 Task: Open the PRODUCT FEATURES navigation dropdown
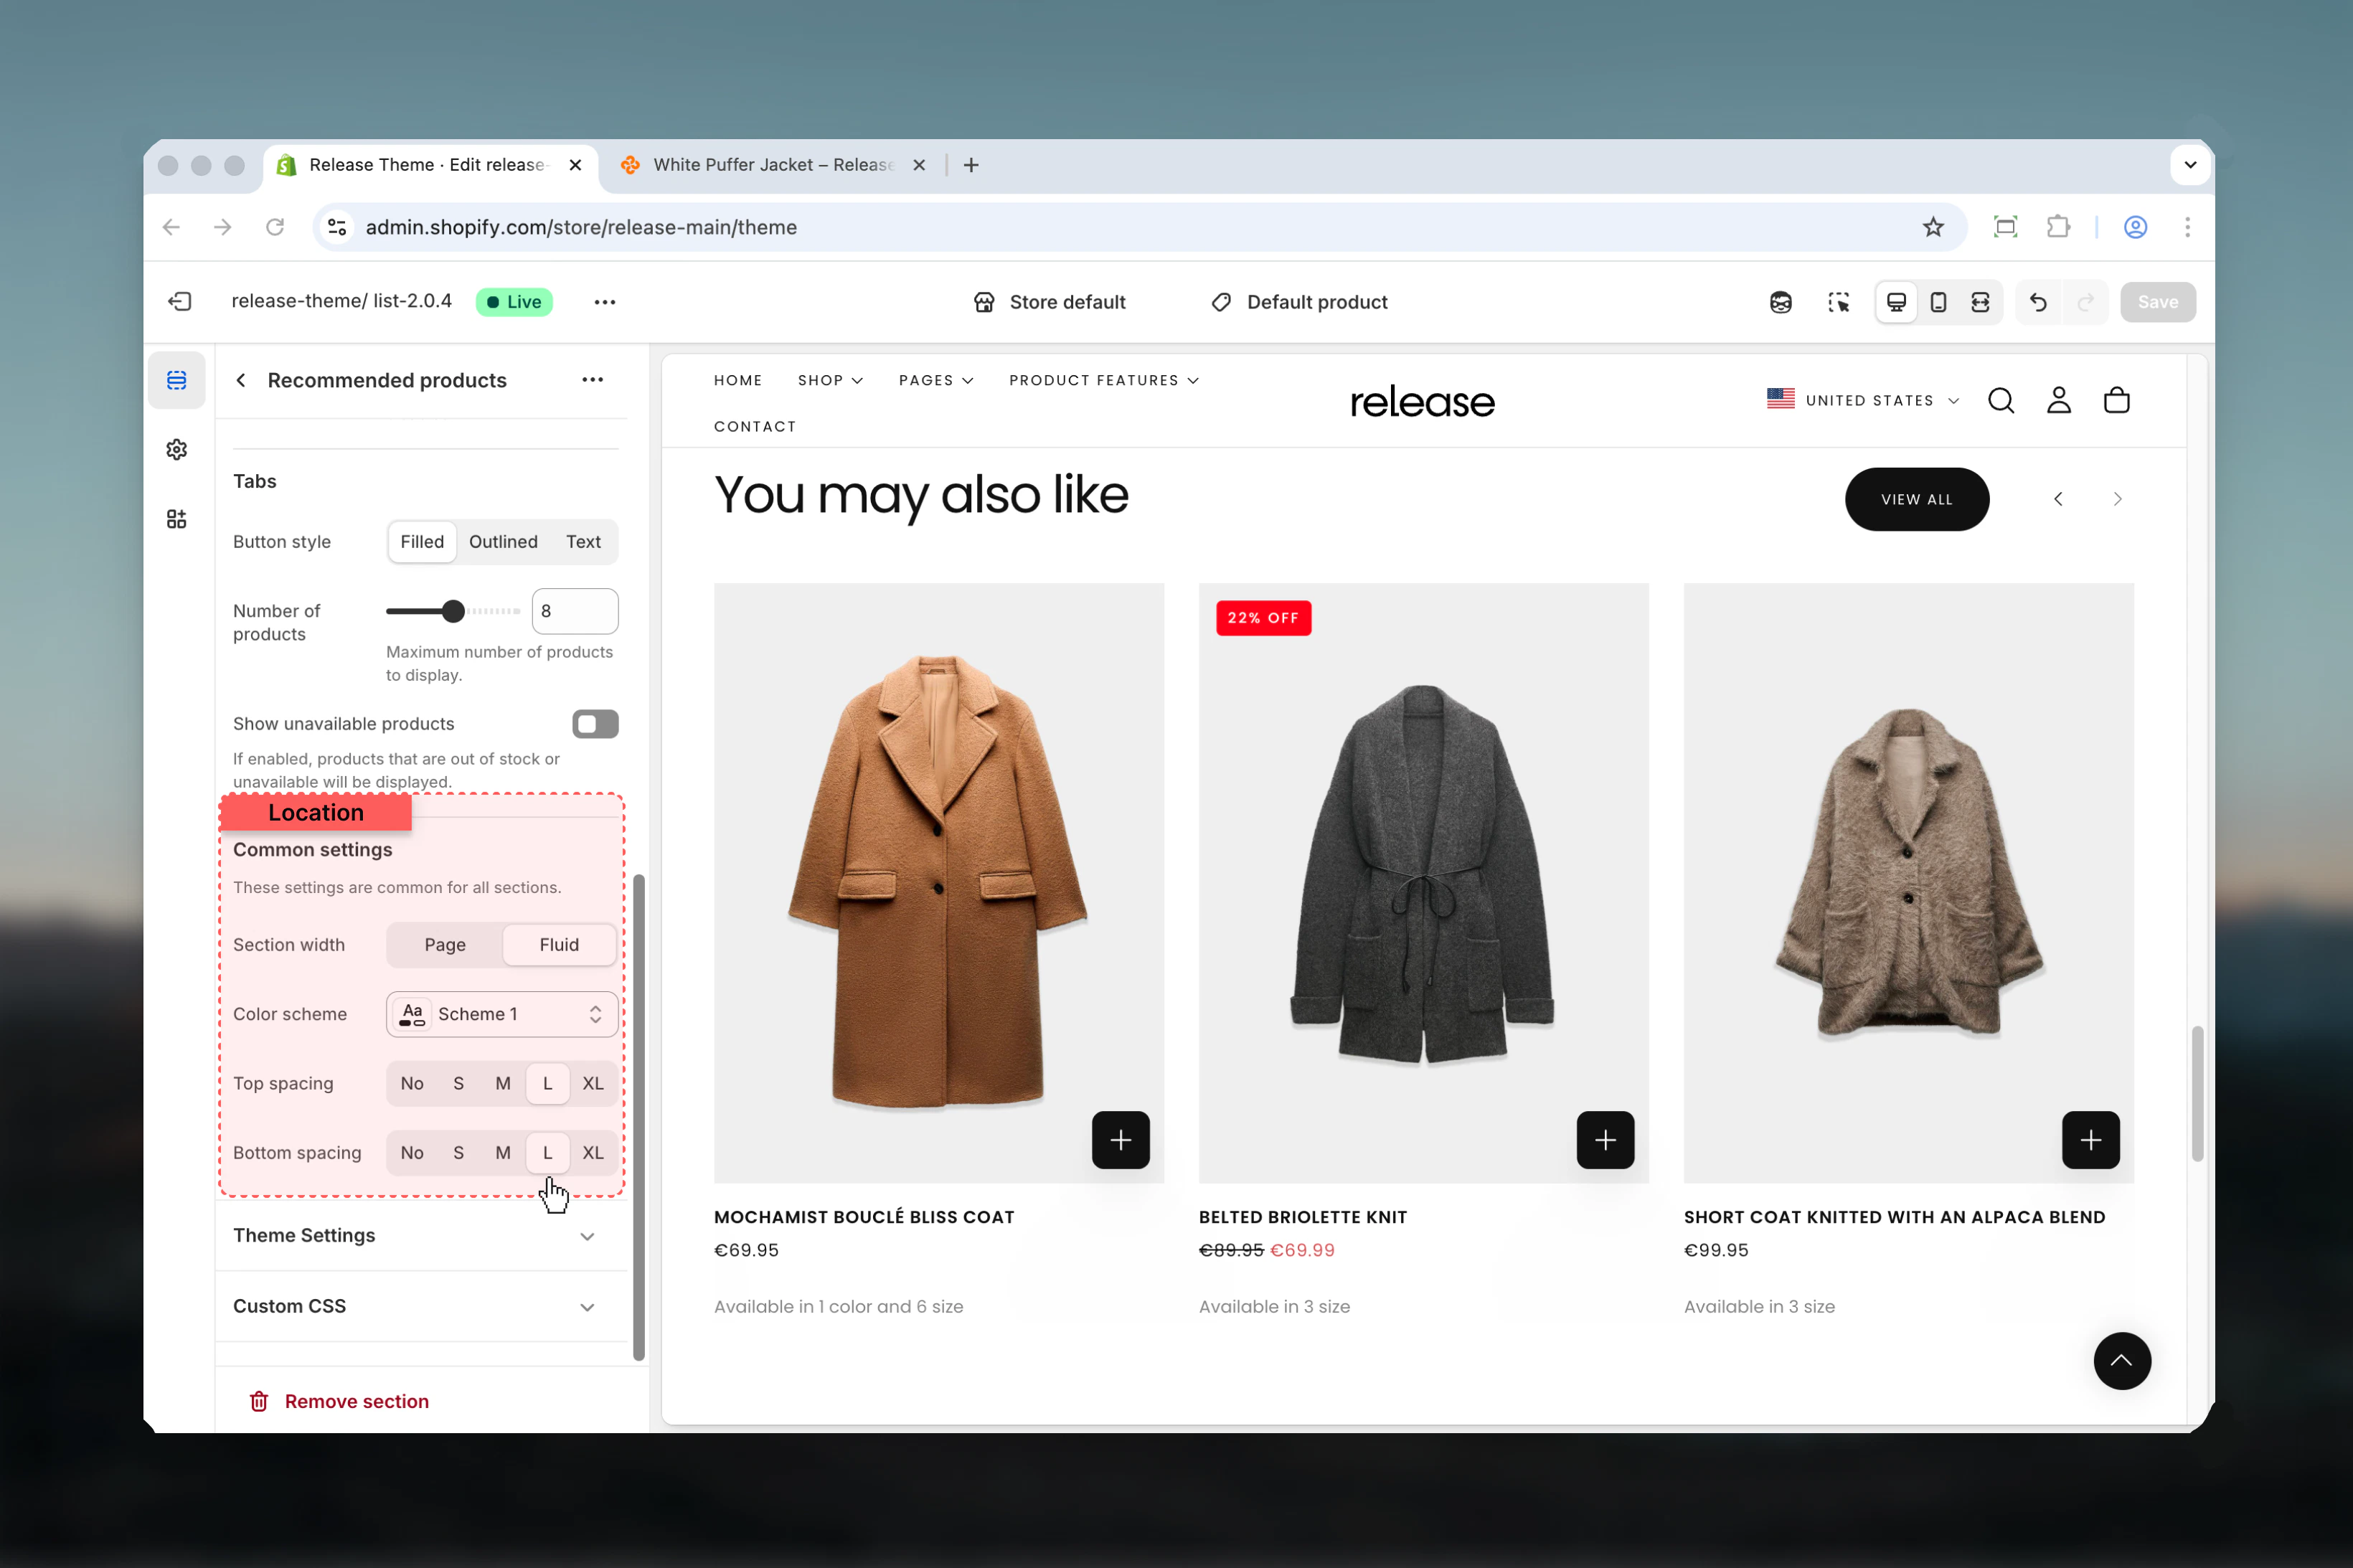[1104, 381]
